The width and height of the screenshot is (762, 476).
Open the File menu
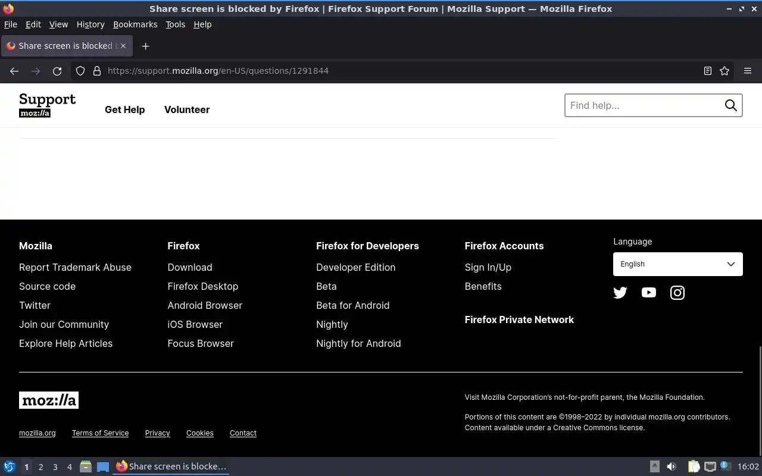(11, 24)
